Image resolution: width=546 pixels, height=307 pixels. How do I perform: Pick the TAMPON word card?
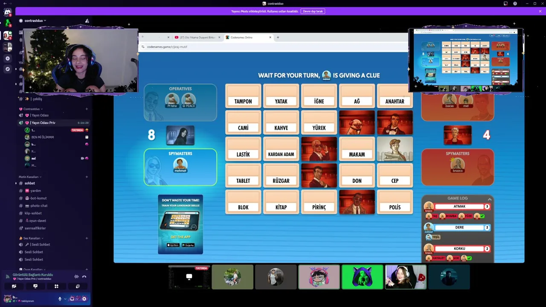(x=243, y=96)
